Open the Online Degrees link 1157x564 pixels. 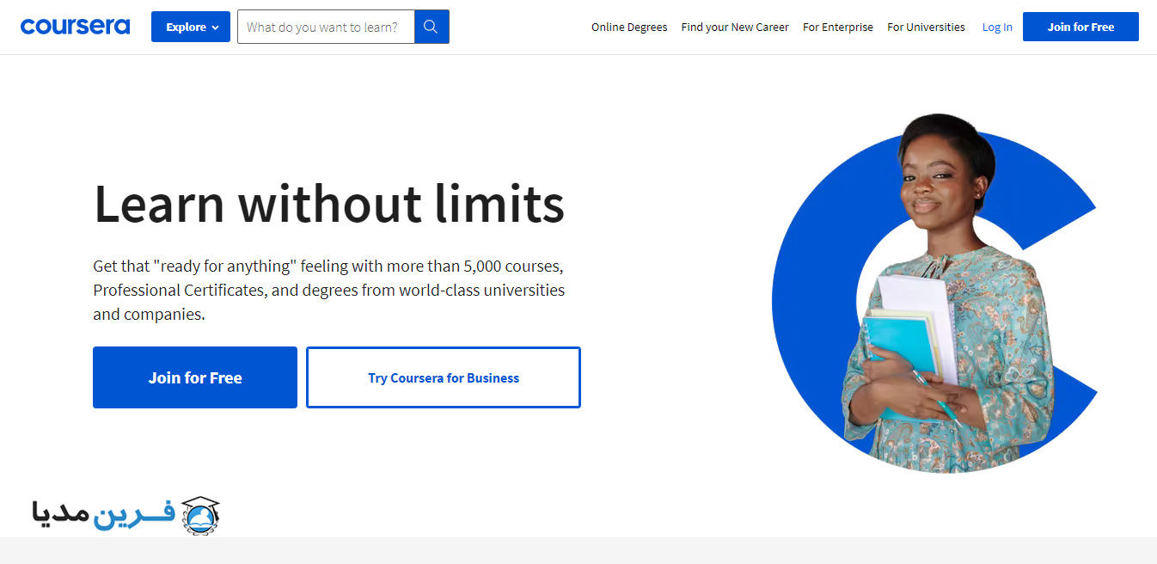(x=629, y=27)
